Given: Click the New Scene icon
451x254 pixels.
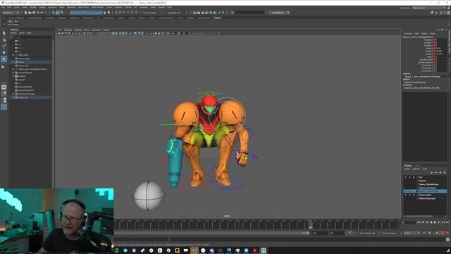Looking at the screenshot, I should point(25,13).
